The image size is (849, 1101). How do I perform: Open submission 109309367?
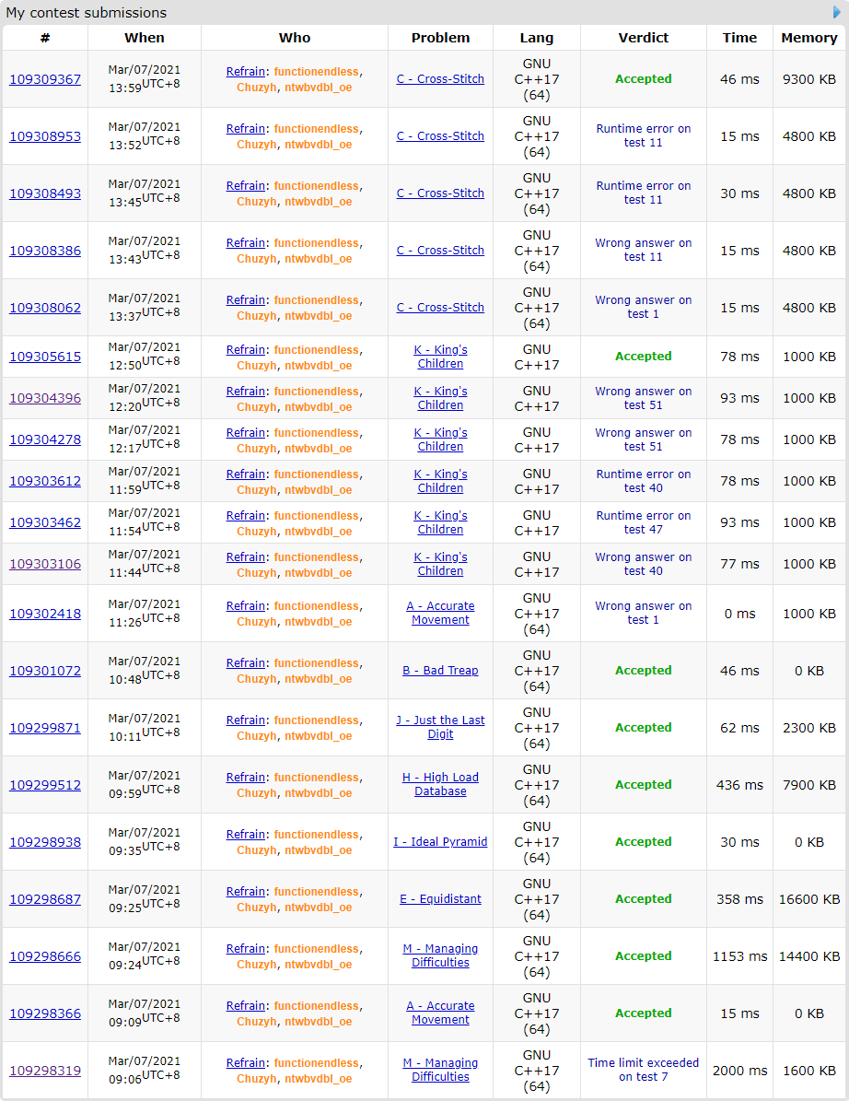(45, 79)
